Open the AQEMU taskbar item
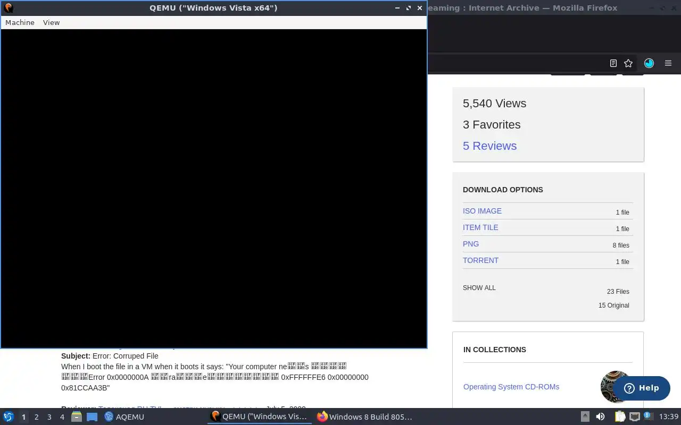681x425 pixels. [124, 417]
